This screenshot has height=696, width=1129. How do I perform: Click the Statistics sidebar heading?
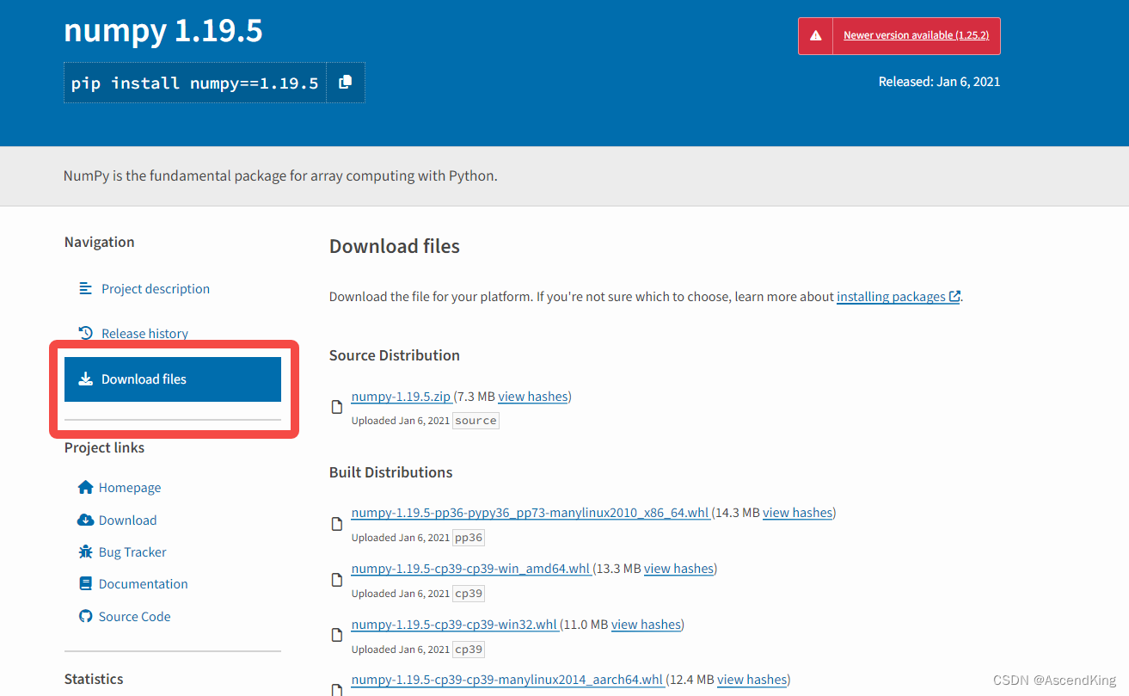pos(94,679)
